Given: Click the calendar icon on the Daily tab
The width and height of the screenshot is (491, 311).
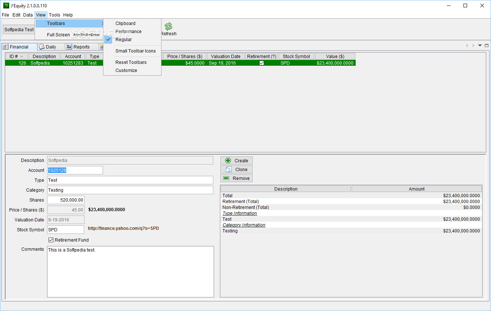Looking at the screenshot, I should 42,47.
